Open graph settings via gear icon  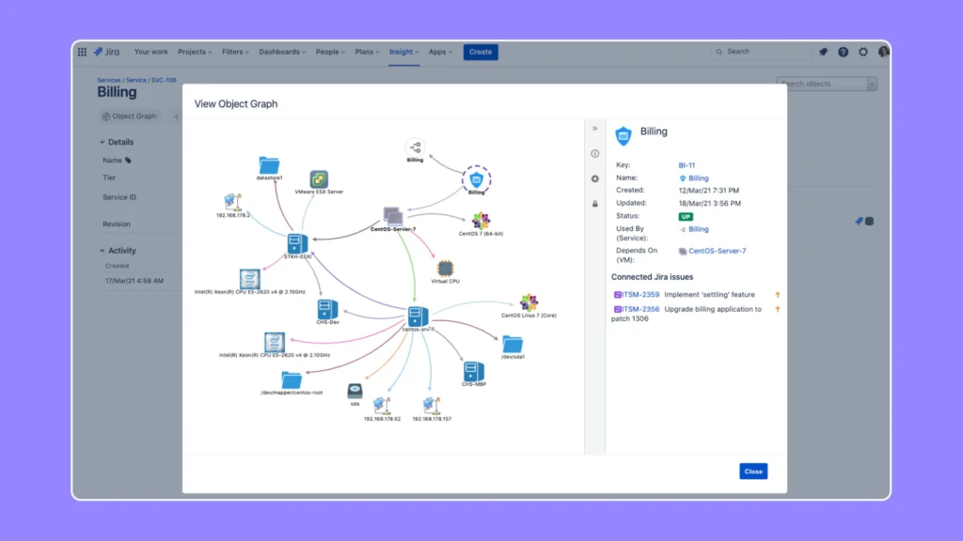click(x=594, y=178)
